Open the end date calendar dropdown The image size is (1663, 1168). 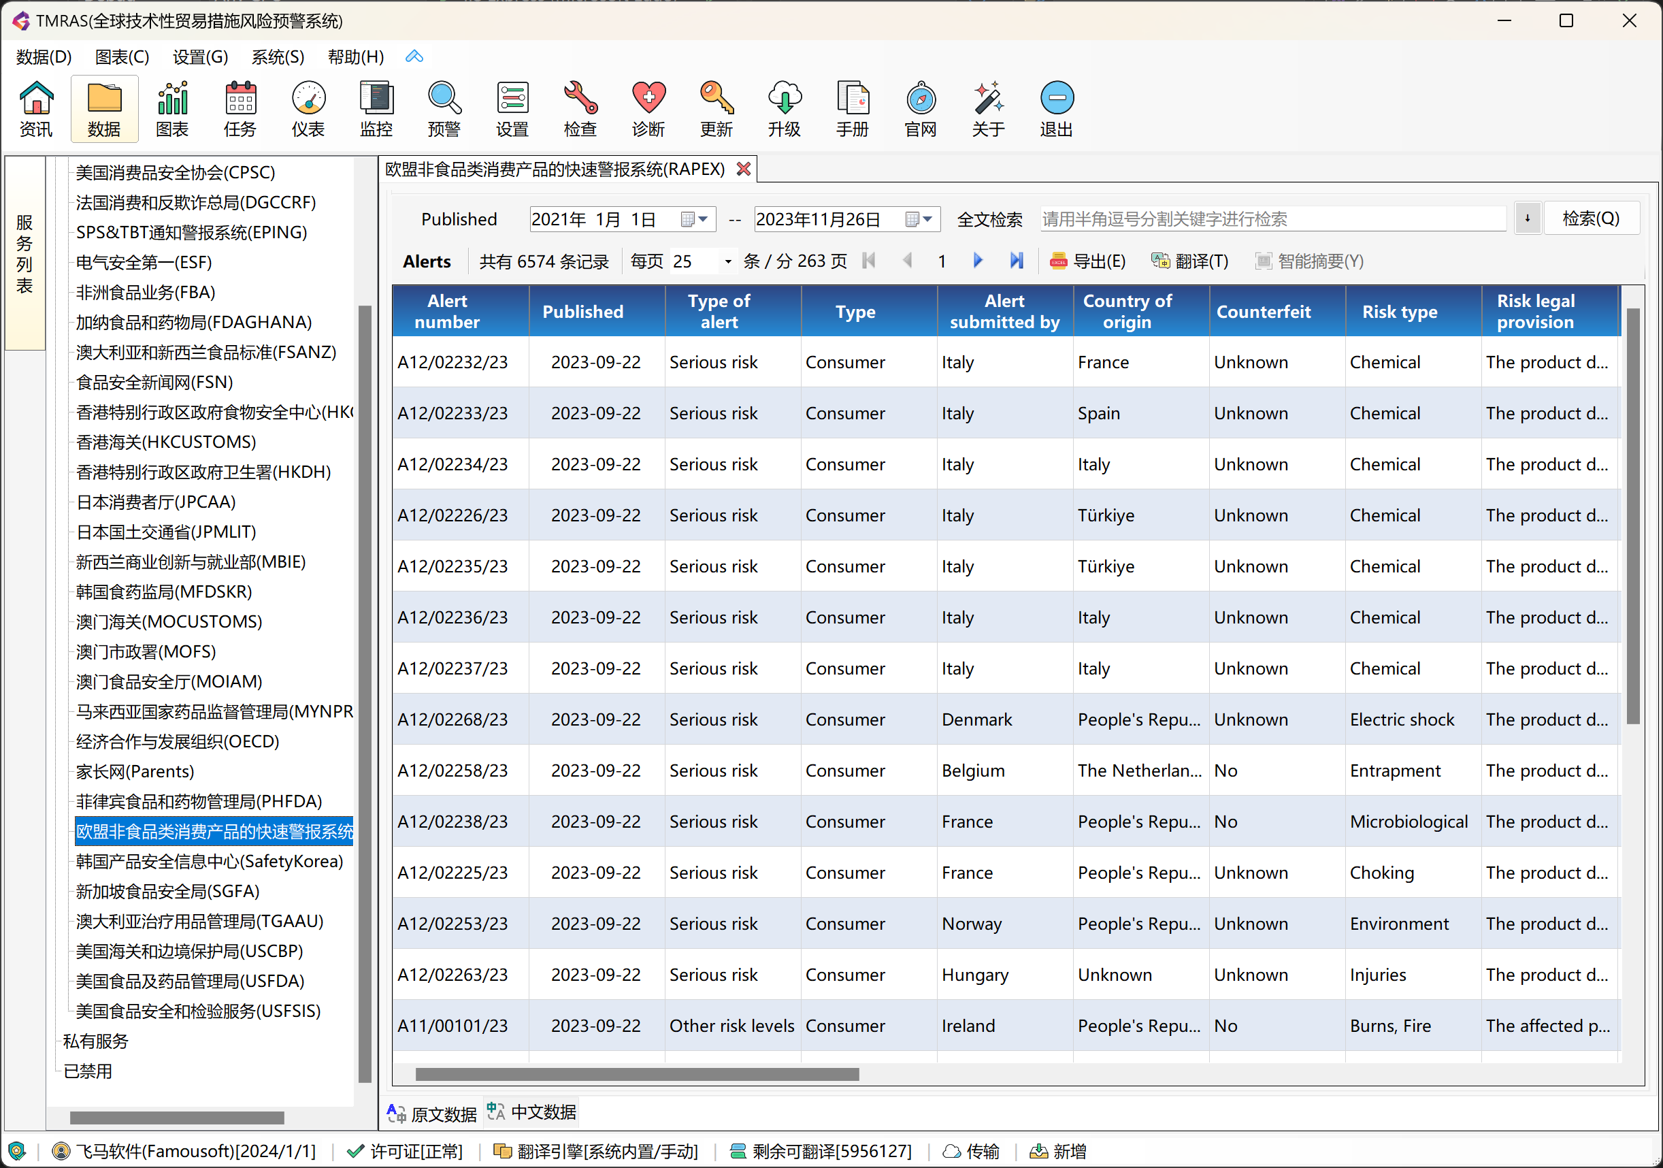[919, 218]
